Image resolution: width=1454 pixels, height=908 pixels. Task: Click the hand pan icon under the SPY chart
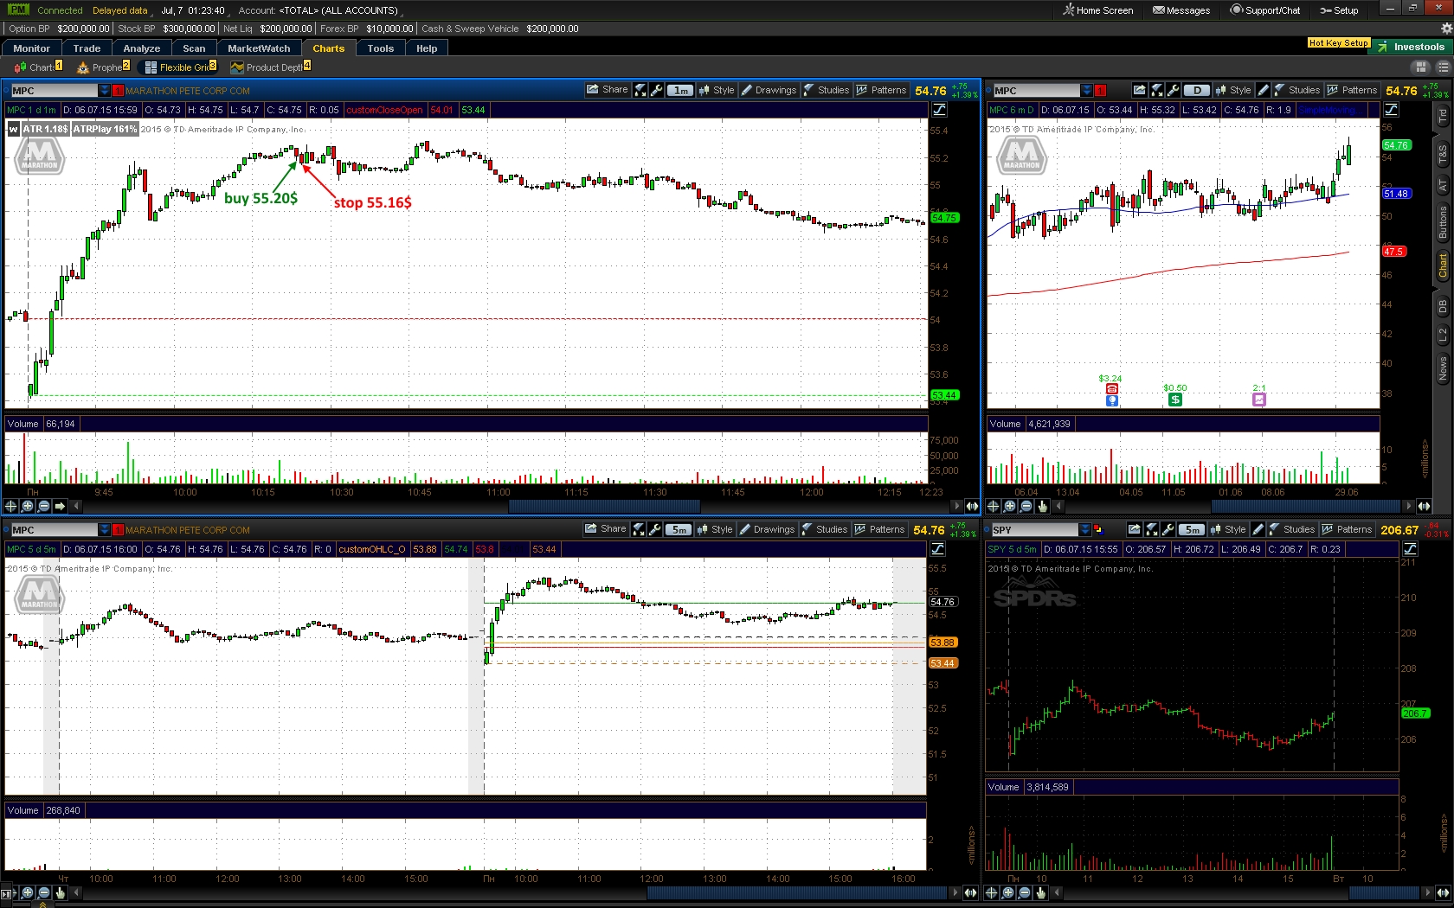(x=1040, y=892)
